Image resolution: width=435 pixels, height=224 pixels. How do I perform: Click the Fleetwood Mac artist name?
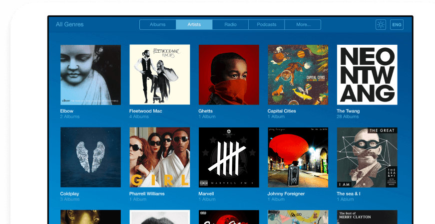[146, 111]
